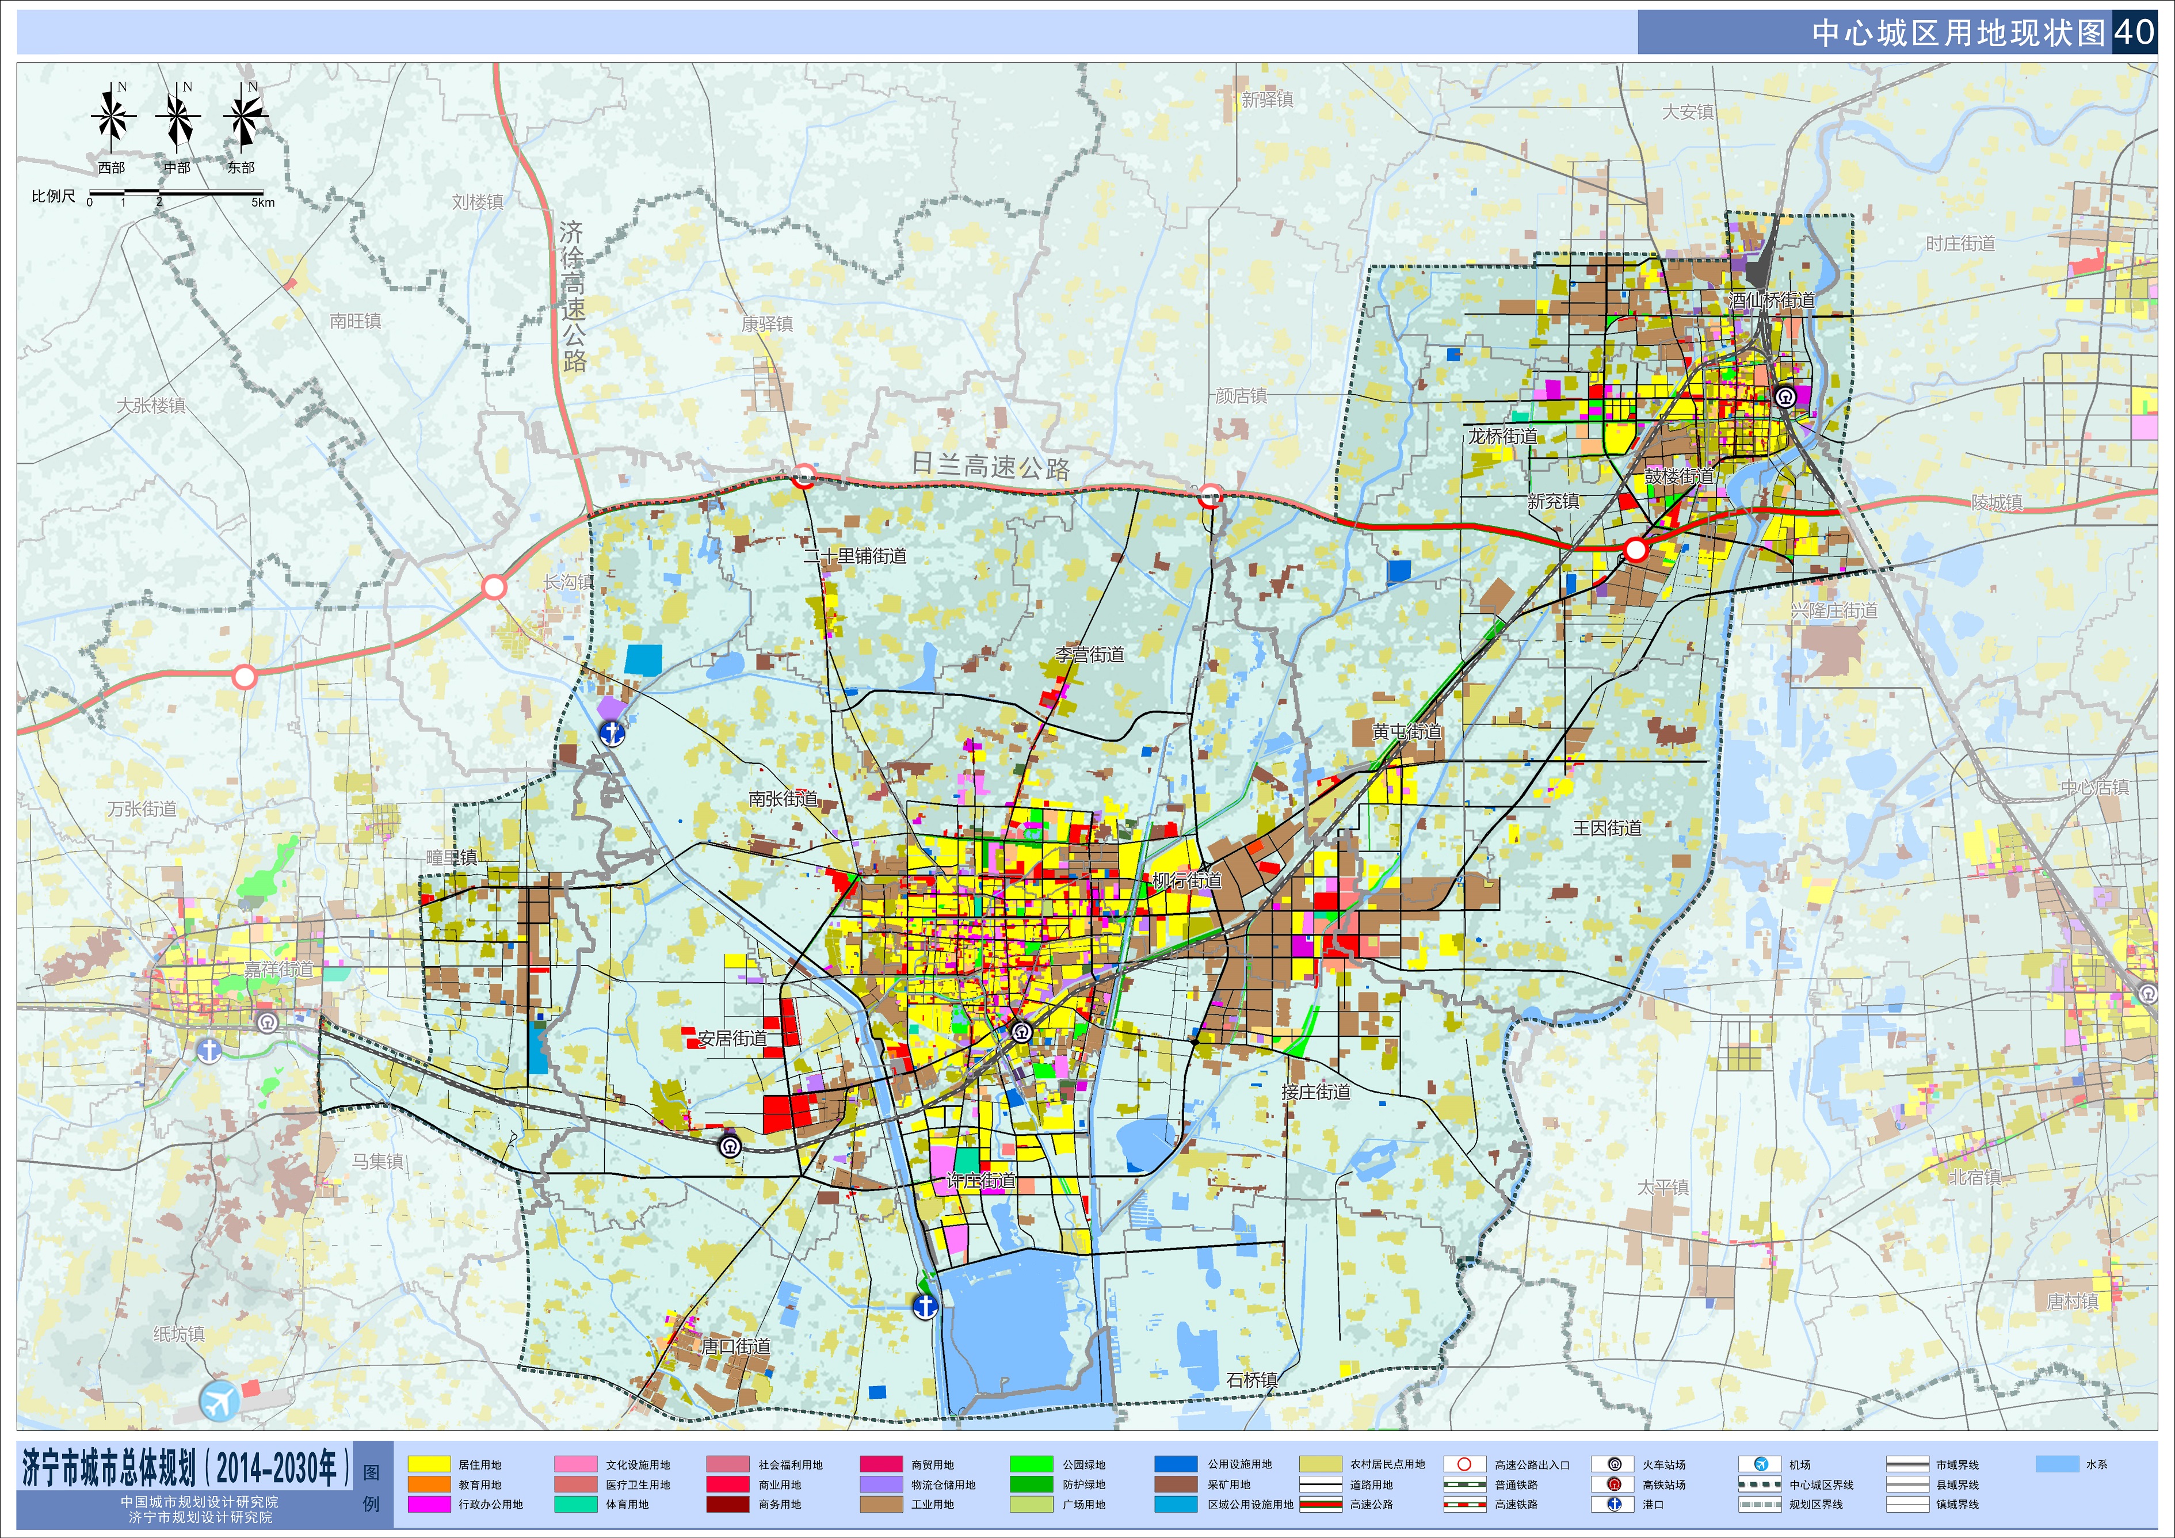This screenshot has width=2175, height=1538.
Task: Click train station icon near 安居街道
Action: (730, 1146)
